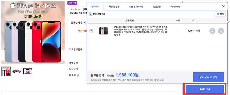Viewport: 230px width, 95px height.
Task: Close the cart popup with X
Action: 223,6
